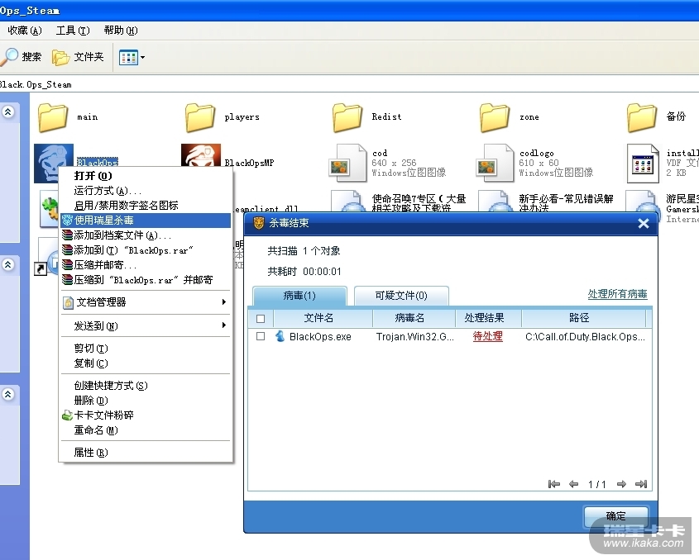The height and width of the screenshot is (560, 699).
Task: Sort by 病毒名 column header
Action: tap(414, 318)
